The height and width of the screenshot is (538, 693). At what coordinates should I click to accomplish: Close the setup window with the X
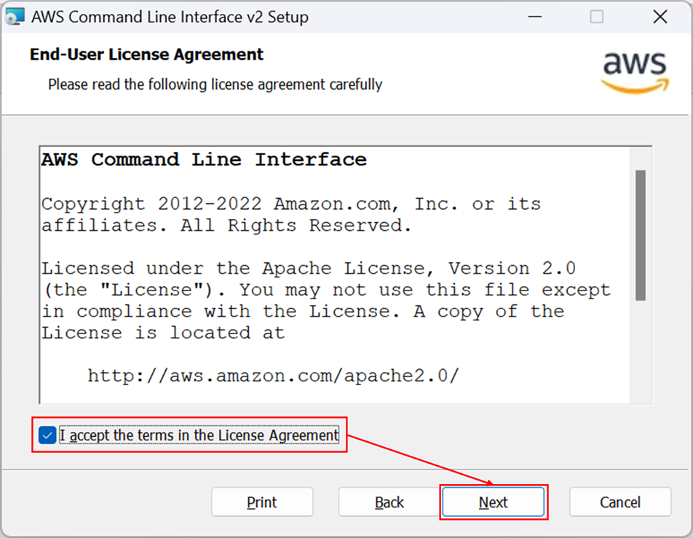click(660, 17)
